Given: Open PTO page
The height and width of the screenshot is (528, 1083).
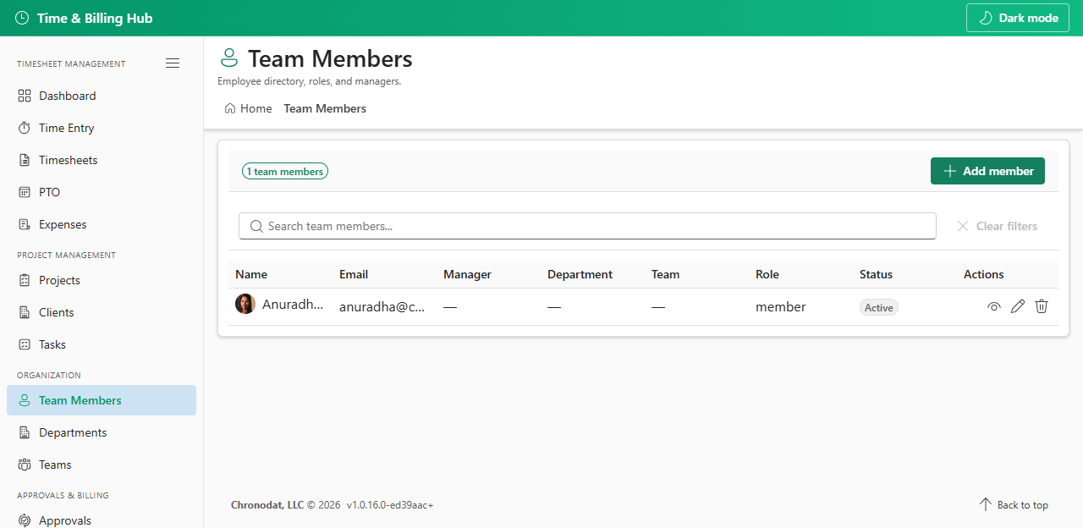Looking at the screenshot, I should [102, 192].
